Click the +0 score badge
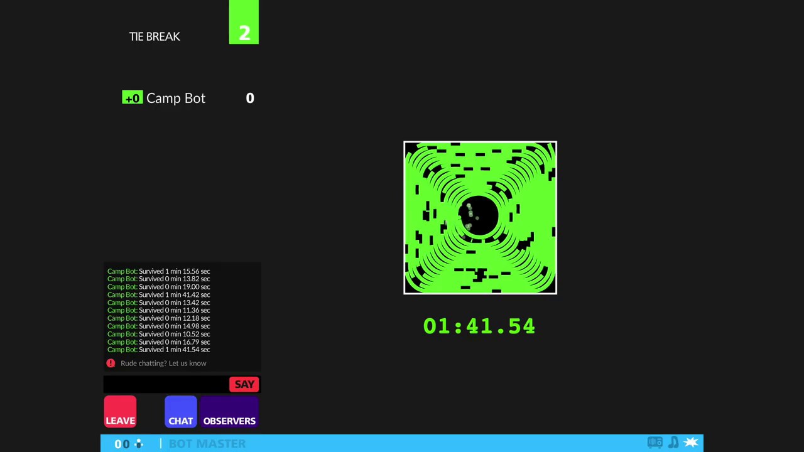Image resolution: width=804 pixels, height=452 pixels. 133,98
